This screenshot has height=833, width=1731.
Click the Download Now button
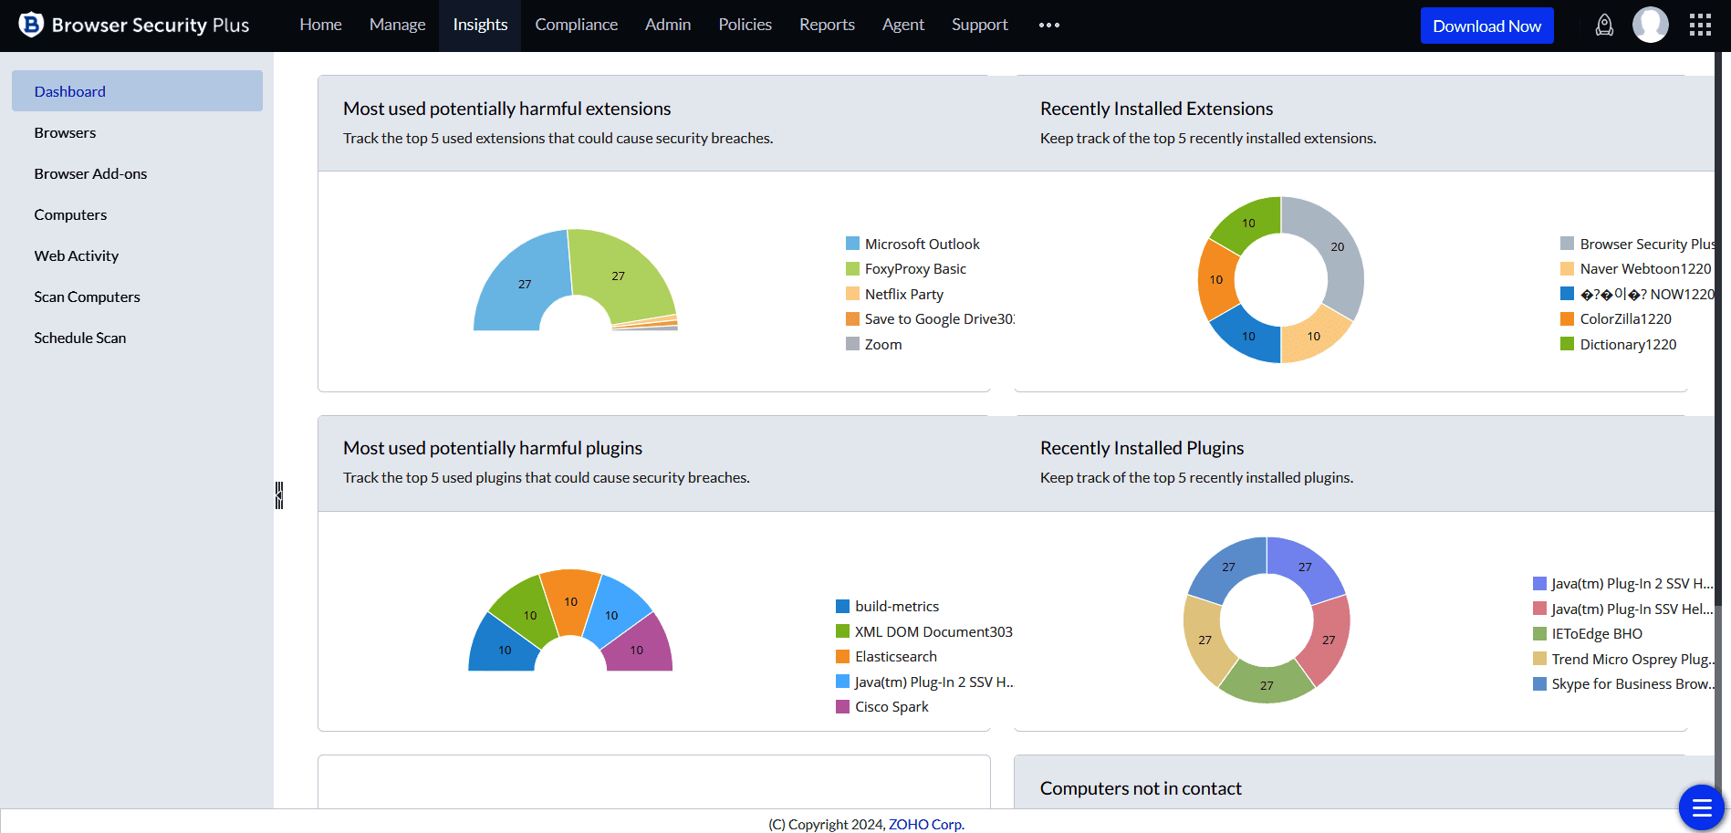click(x=1486, y=26)
